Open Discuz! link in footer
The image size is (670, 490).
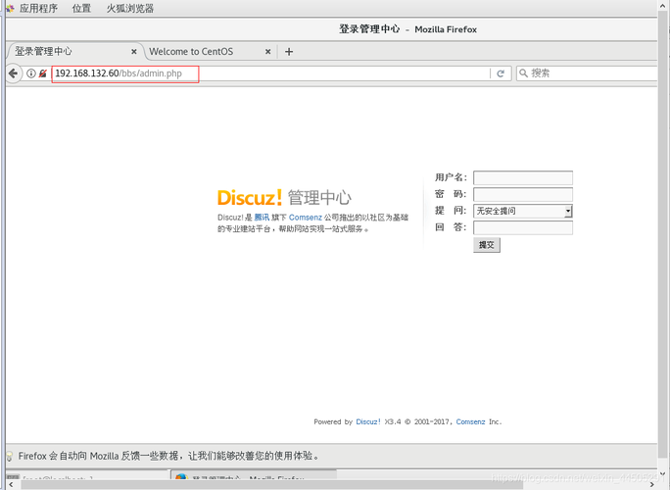[x=368, y=421]
